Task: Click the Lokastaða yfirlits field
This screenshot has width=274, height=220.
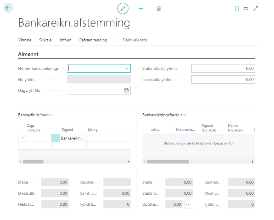Action: tap(223, 80)
